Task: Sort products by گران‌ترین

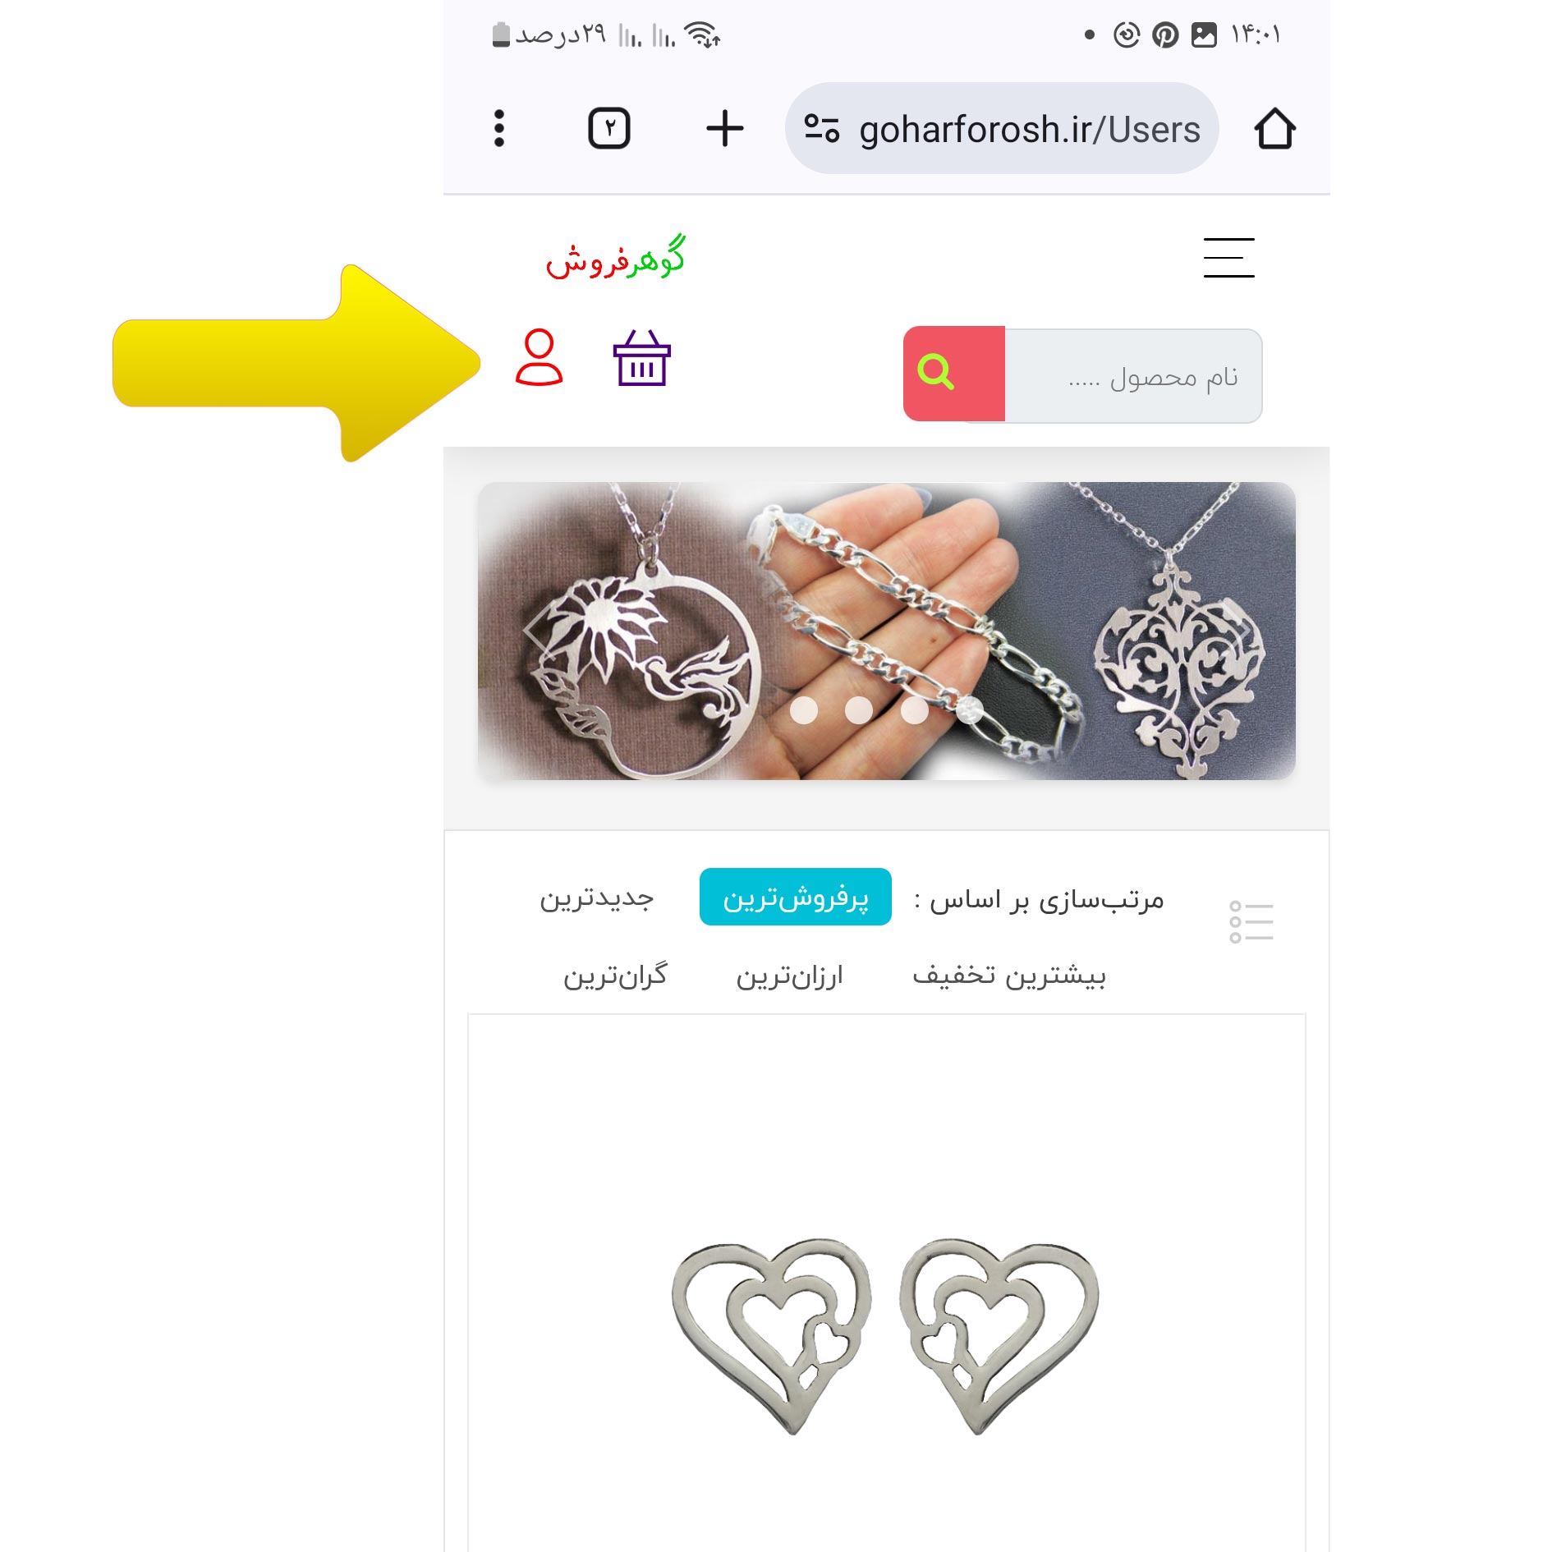Action: coord(615,976)
